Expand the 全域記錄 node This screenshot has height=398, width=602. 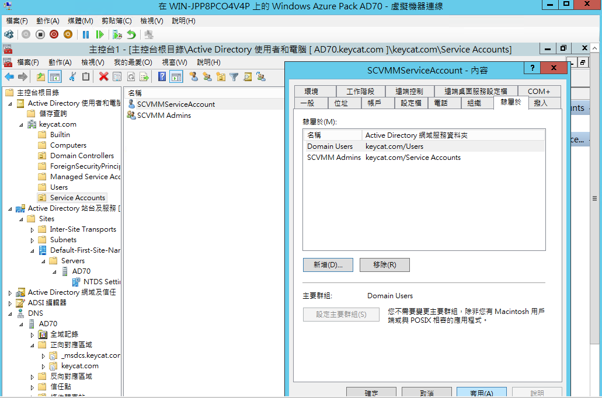click(32, 334)
